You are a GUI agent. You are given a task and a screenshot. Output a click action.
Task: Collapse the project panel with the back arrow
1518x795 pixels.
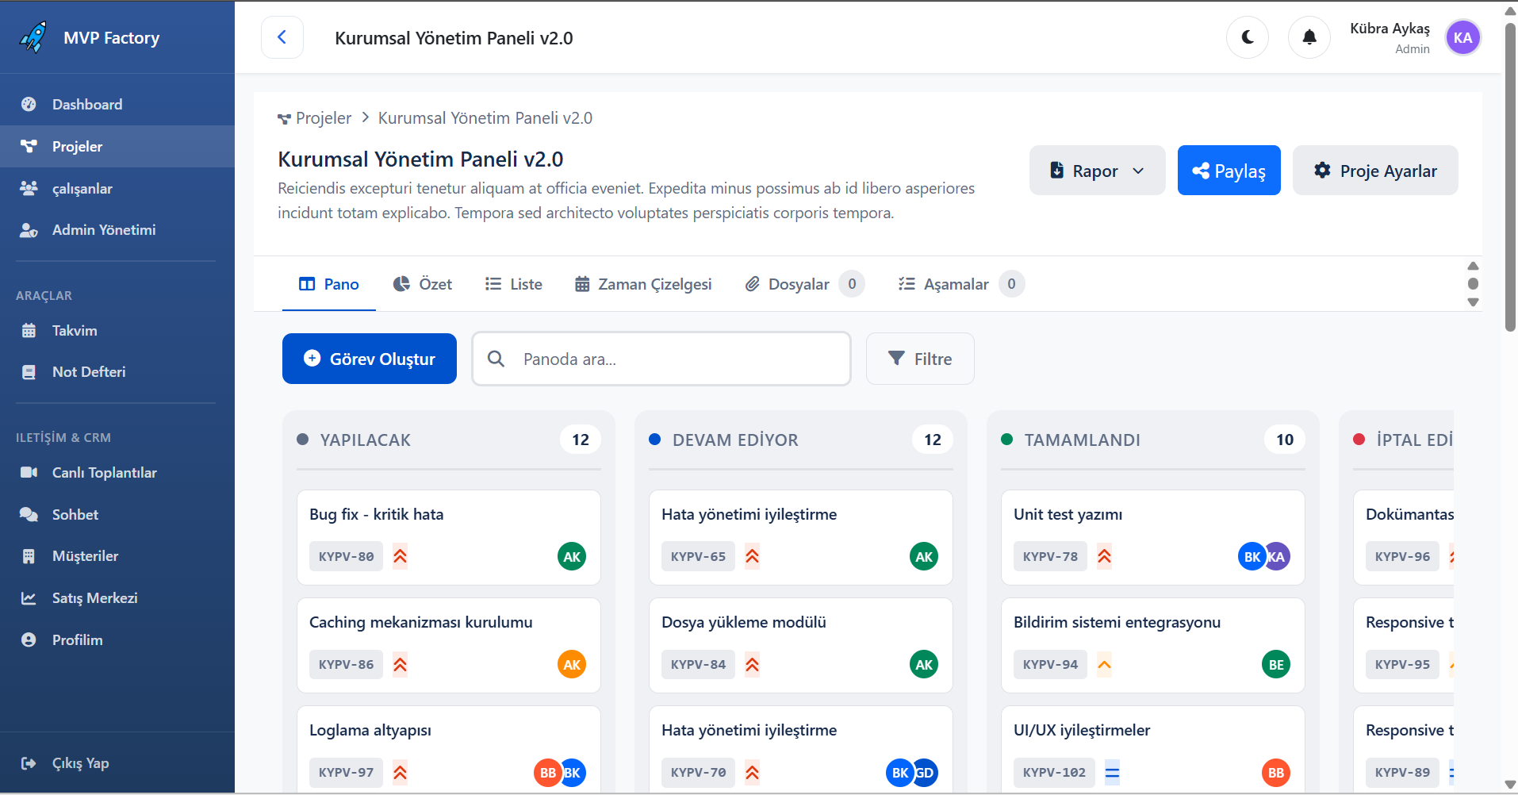[x=282, y=36]
